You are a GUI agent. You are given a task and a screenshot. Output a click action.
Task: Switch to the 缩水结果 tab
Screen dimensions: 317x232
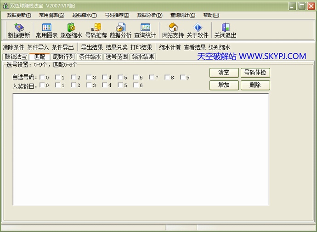point(143,57)
